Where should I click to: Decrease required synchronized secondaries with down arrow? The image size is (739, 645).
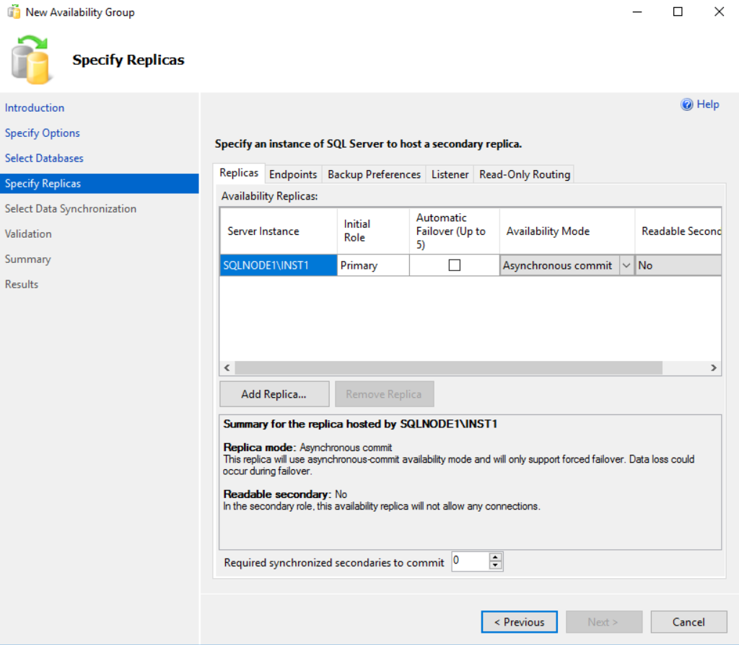coord(495,566)
